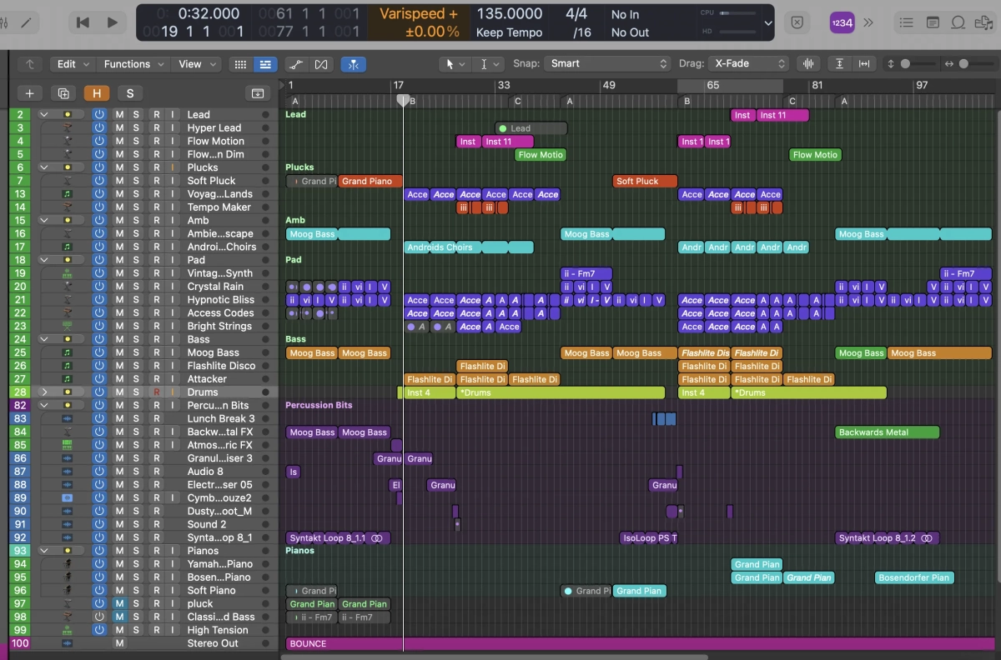Screen dimensions: 1001x660
Task: Mute the Hyper Lead track
Action: pyautogui.click(x=119, y=128)
